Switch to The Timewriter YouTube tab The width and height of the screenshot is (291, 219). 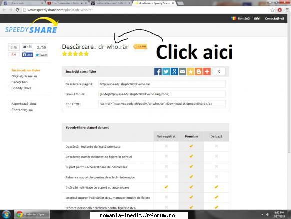(x=67, y=3)
